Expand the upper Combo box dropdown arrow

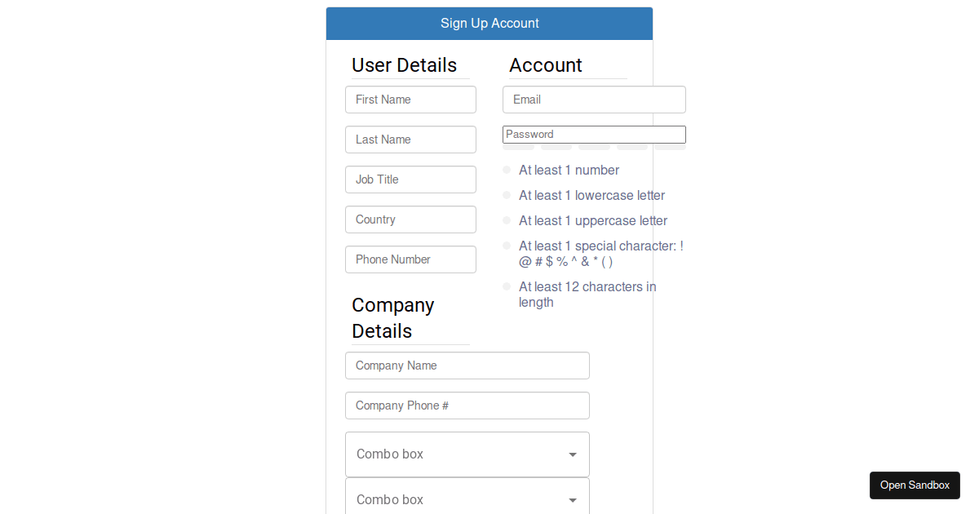click(573, 454)
